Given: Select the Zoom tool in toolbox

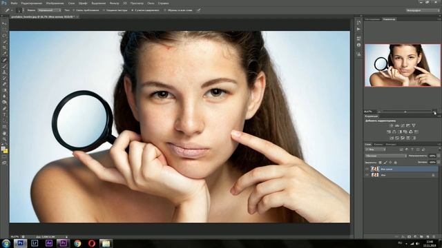Looking at the screenshot, I should tap(4, 139).
